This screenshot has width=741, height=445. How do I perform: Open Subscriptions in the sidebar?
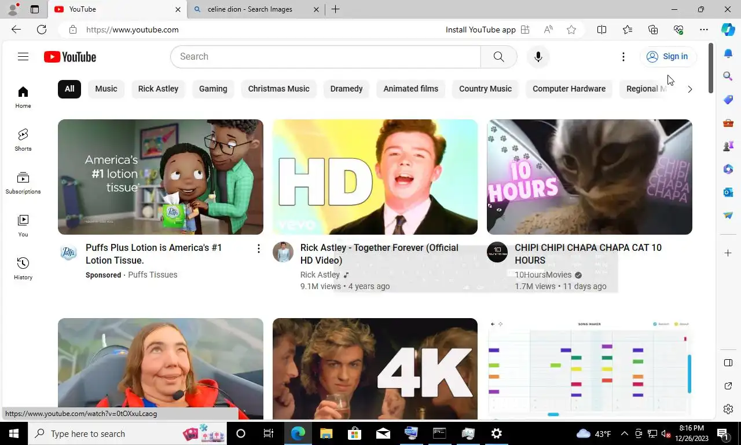coord(23,183)
